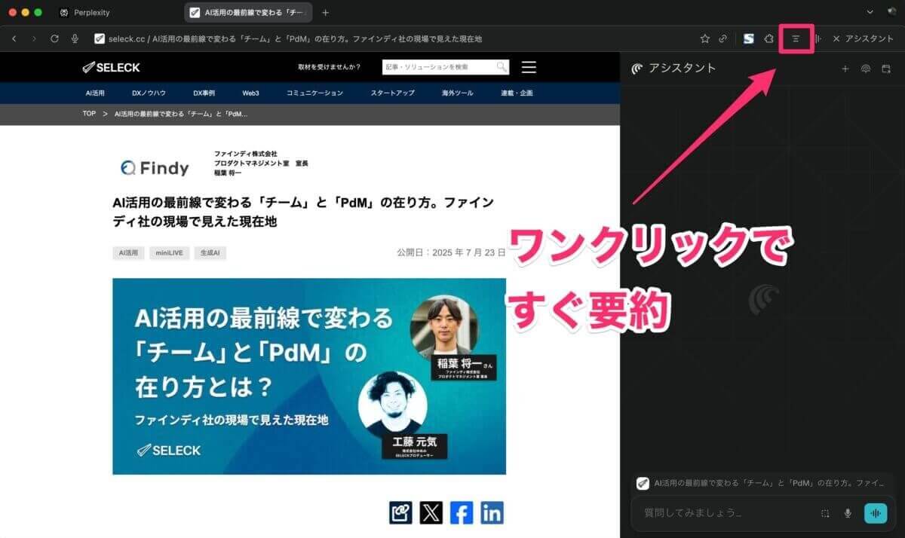The width and height of the screenshot is (905, 538).
Task: Bookmark this page with the star icon
Action: coord(705,38)
